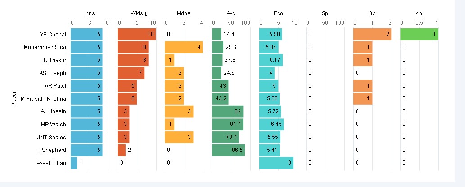Click the Wkts sort descending arrow
Screen dimensions: 465x187
[x=146, y=13]
